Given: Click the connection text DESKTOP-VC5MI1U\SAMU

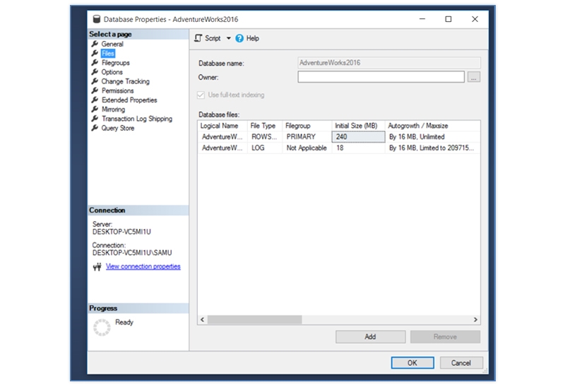Looking at the screenshot, I should [132, 253].
